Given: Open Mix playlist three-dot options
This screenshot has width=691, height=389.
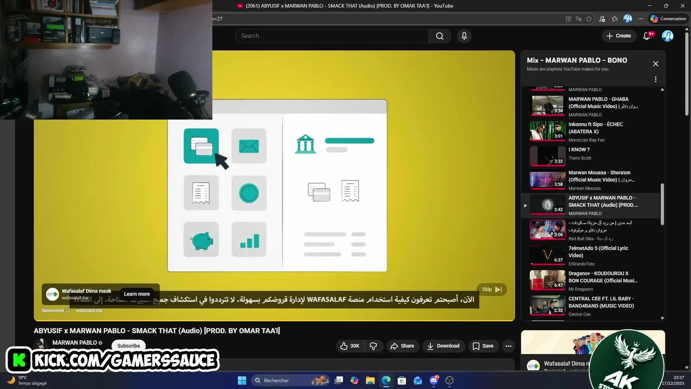Looking at the screenshot, I should (655, 79).
